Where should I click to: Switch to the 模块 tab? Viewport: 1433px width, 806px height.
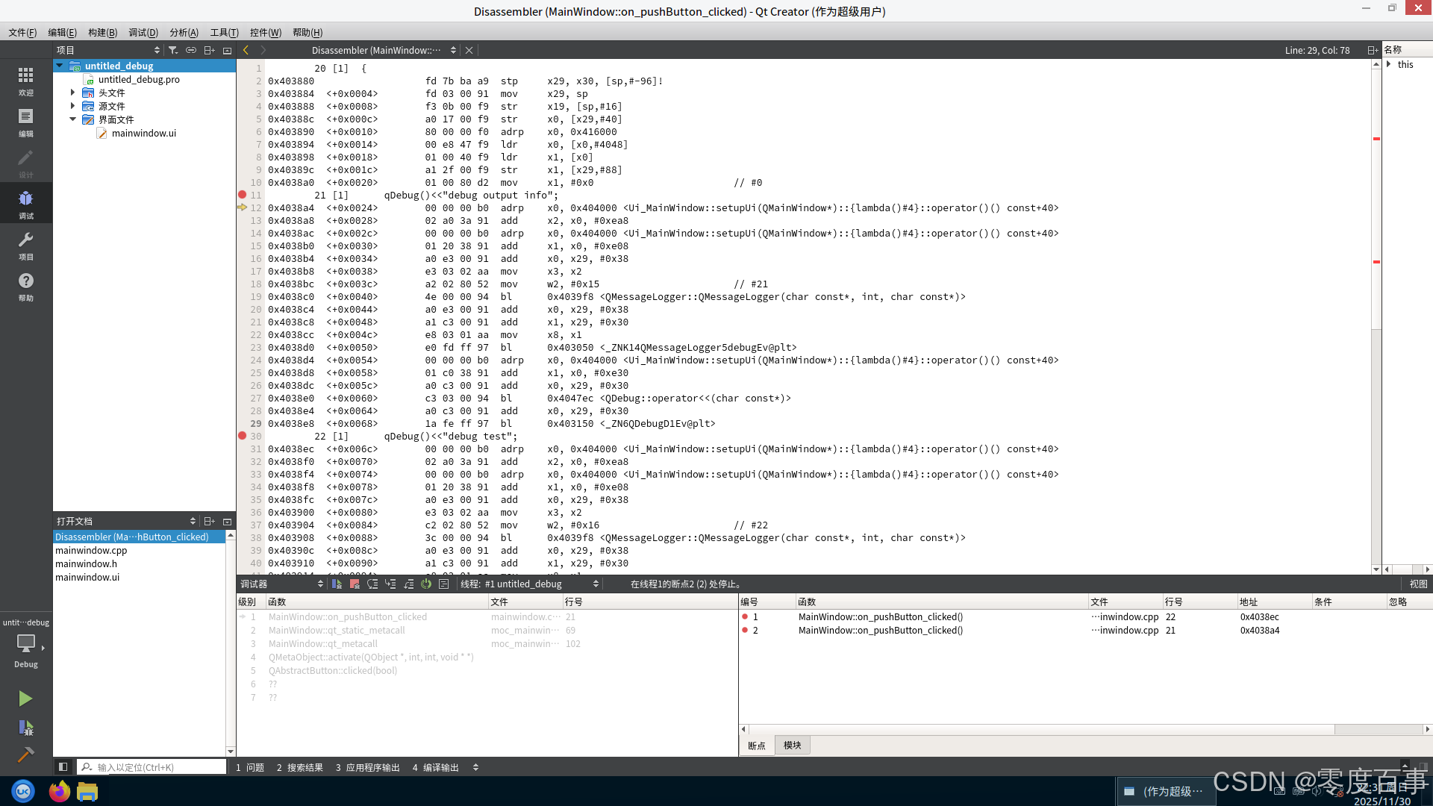tap(792, 746)
